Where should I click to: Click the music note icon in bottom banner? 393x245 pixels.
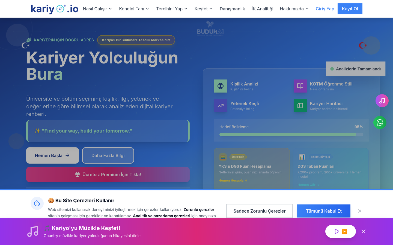[33, 231]
